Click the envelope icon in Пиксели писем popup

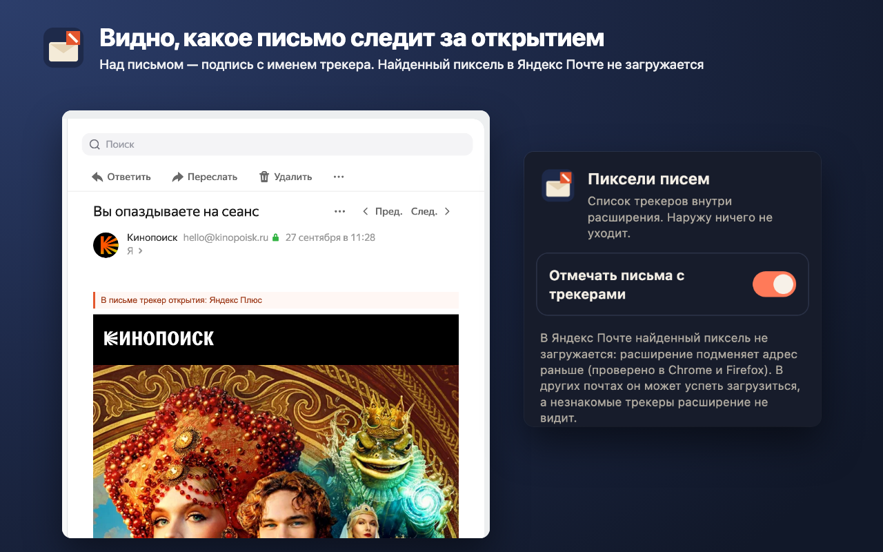[x=558, y=186]
